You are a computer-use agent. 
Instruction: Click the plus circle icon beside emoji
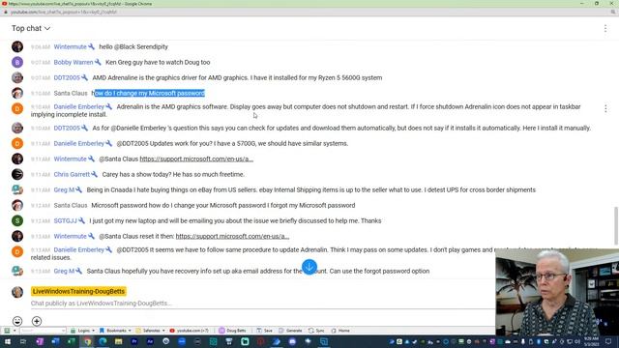tap(37, 321)
